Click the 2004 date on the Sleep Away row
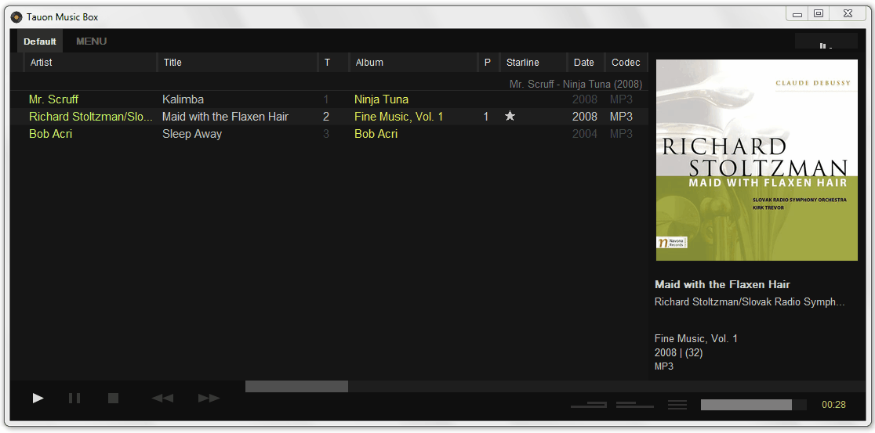 pos(585,134)
